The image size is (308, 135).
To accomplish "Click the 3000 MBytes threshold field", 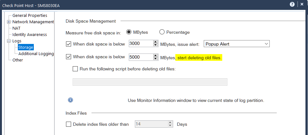I will [141, 44].
